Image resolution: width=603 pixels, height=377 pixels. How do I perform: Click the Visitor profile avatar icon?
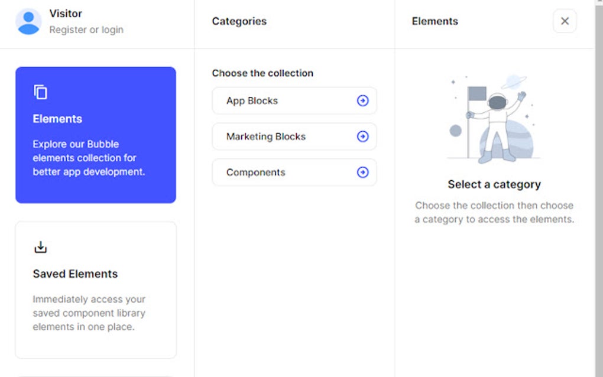28,21
